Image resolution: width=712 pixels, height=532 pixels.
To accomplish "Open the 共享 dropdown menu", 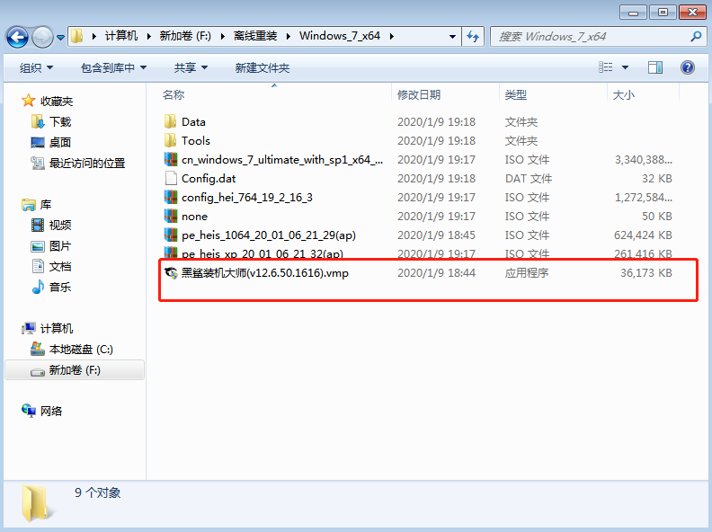I will coord(191,67).
